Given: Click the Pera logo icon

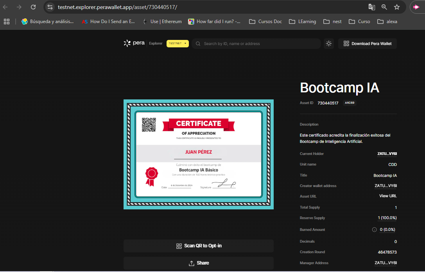Looking at the screenshot, I should pos(127,43).
